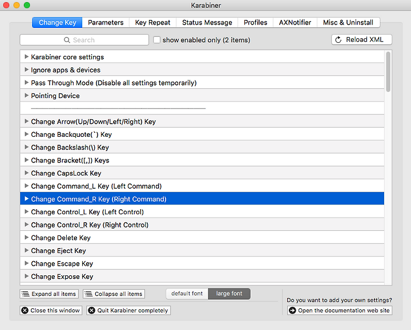Screen dimensions: 411x330
Task: Select 'Change Escape Key' row text
Action: click(62, 263)
